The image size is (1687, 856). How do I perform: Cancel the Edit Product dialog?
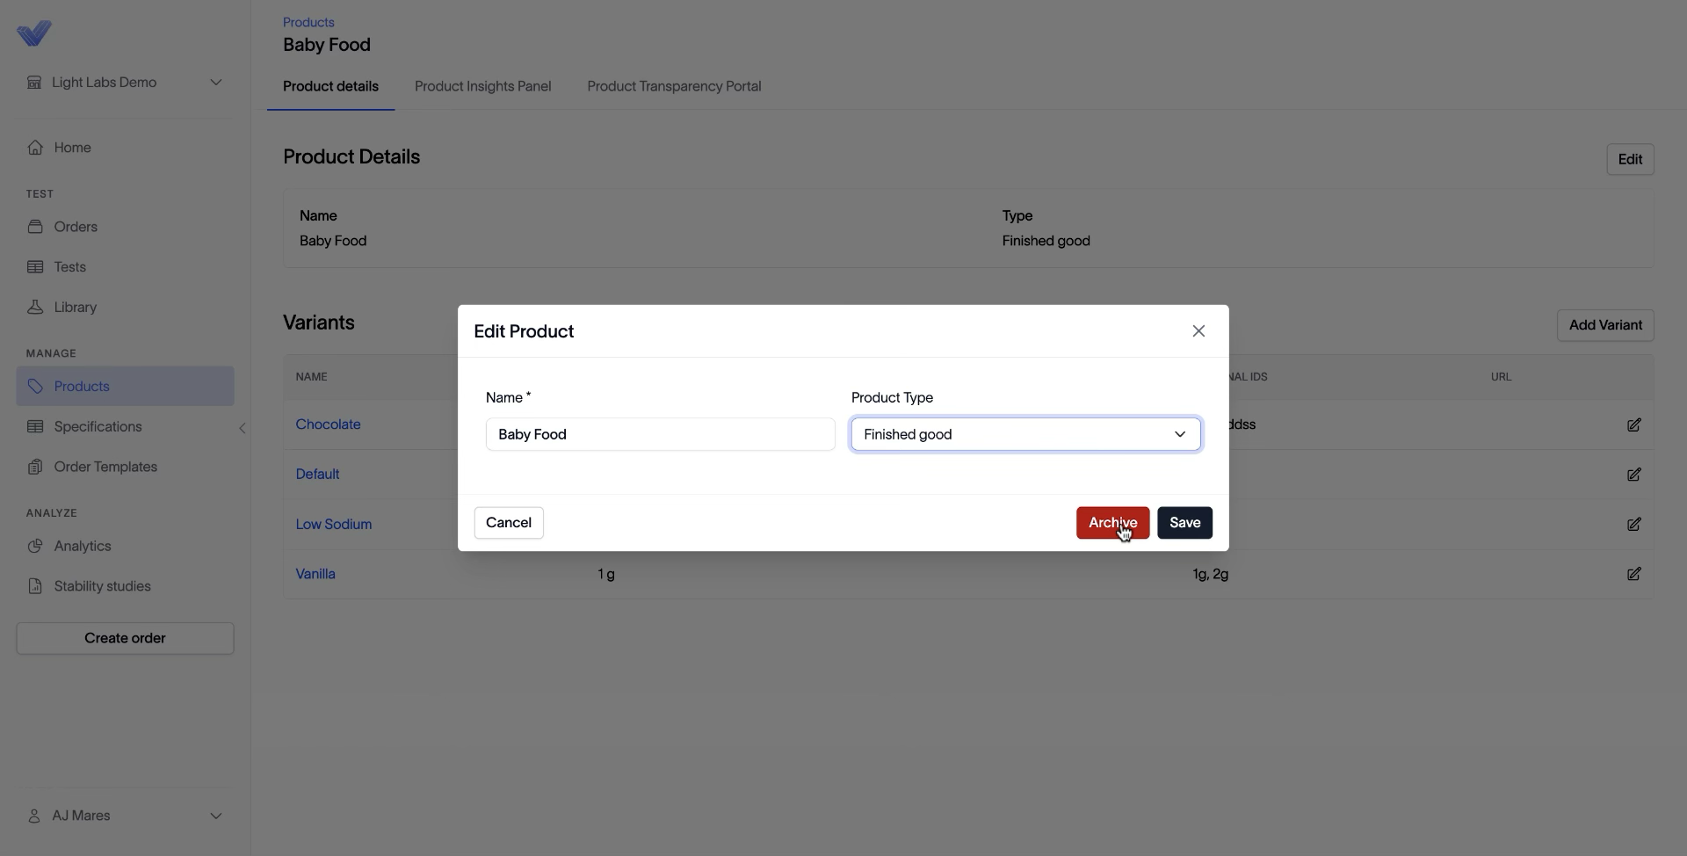pyautogui.click(x=509, y=523)
